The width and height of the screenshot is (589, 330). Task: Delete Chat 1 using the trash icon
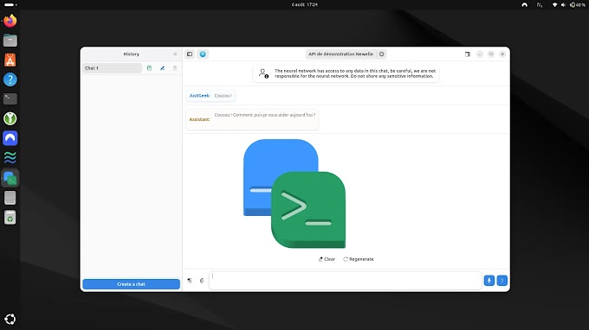click(175, 68)
